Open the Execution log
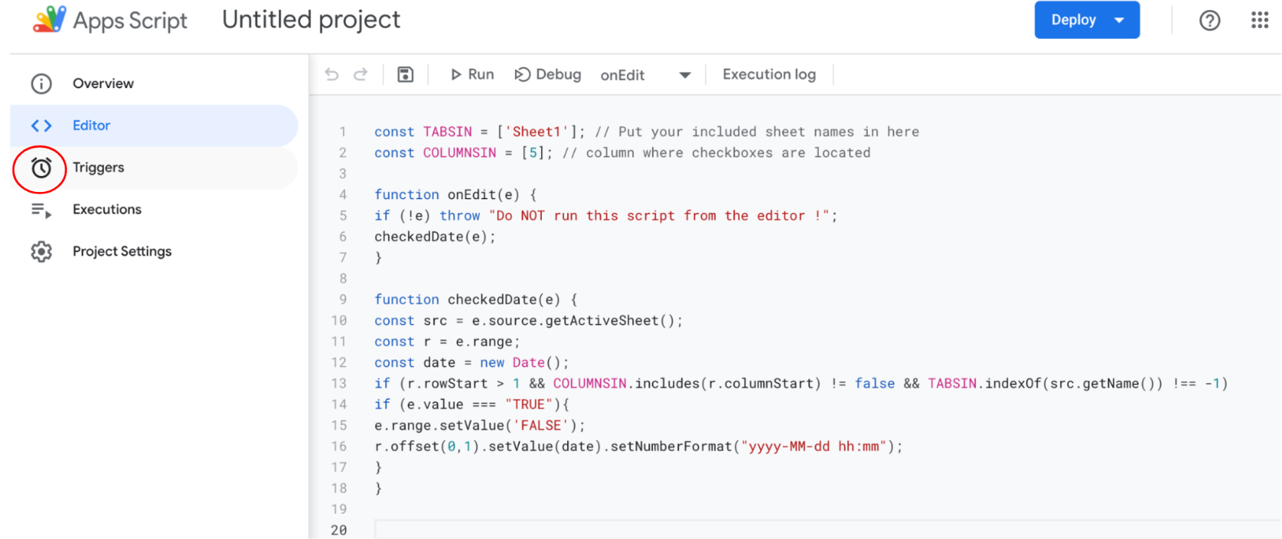The width and height of the screenshot is (1282, 539). point(769,74)
